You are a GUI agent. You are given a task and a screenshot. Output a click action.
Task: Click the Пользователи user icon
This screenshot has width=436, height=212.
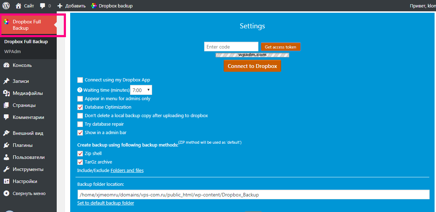click(6, 157)
